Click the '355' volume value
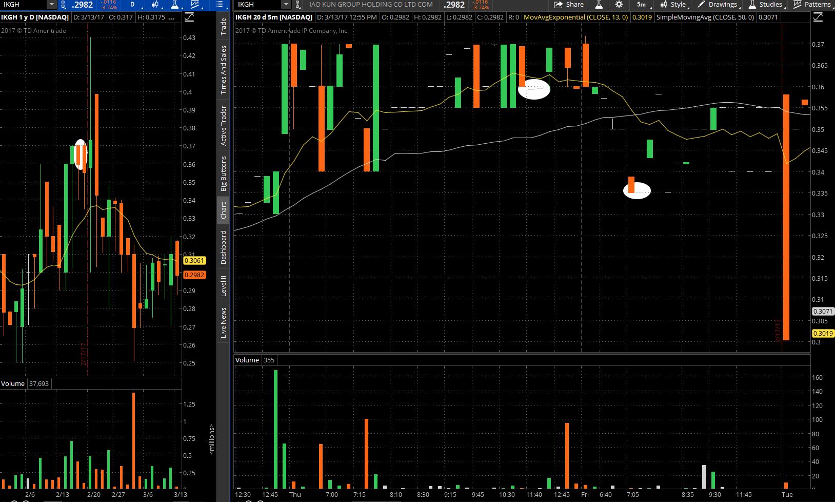The width and height of the screenshot is (835, 502). (269, 360)
